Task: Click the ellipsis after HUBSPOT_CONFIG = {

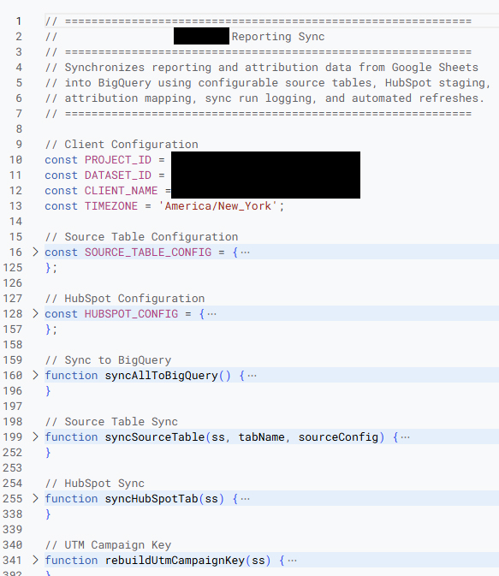Action: click(x=212, y=314)
